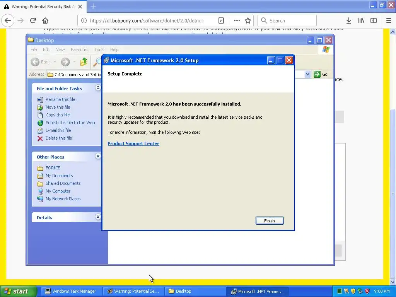Click Rename this file

coord(60,99)
